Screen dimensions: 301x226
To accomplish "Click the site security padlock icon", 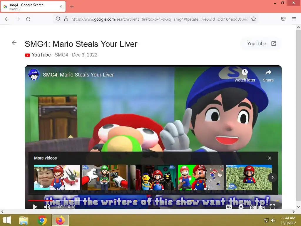I will pos(66,19).
